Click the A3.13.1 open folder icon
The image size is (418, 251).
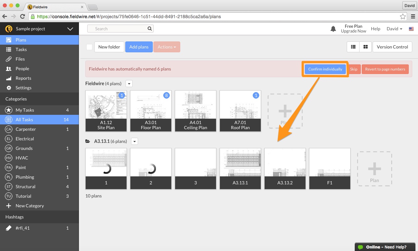(x=88, y=141)
